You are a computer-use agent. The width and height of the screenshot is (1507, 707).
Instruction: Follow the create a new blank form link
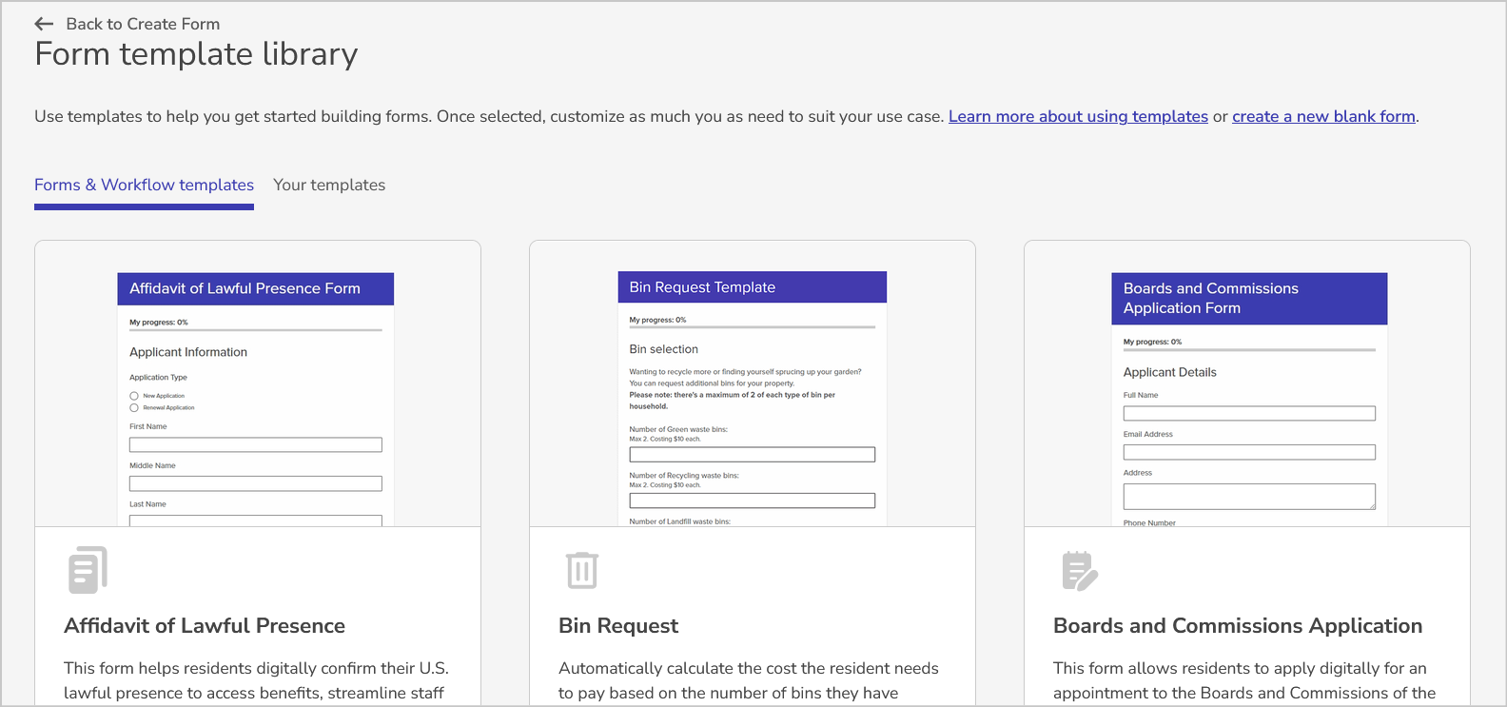coord(1323,116)
